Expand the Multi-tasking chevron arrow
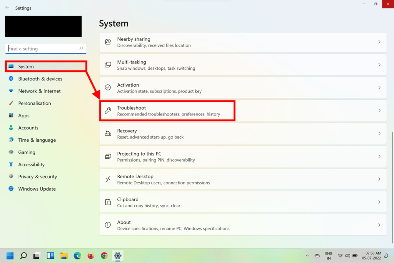The image size is (394, 263). [x=379, y=65]
